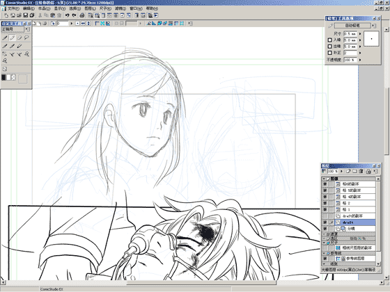Screen dimensions: 390x292
Task: Click the cyan snap cross icon in canvas toolbar
Action: [x=102, y=24]
